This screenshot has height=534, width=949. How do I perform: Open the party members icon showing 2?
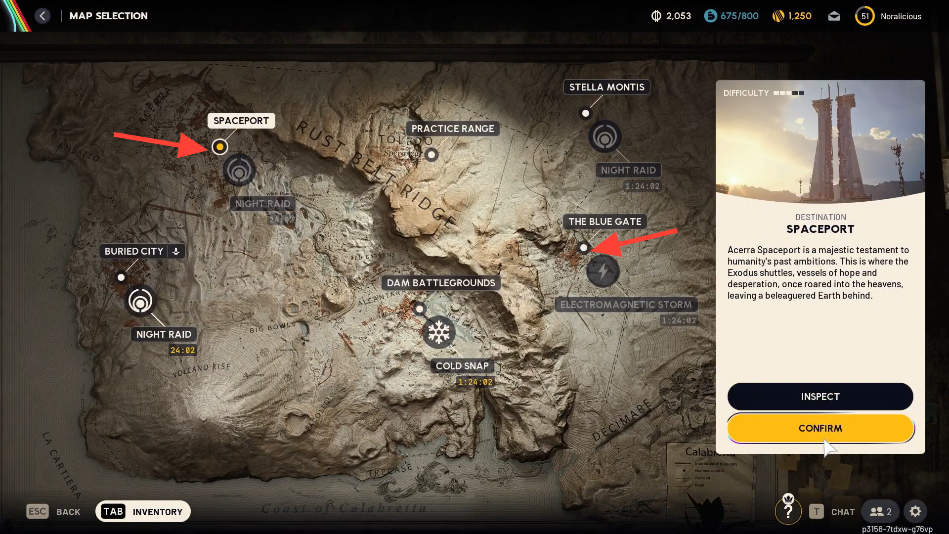click(x=880, y=511)
